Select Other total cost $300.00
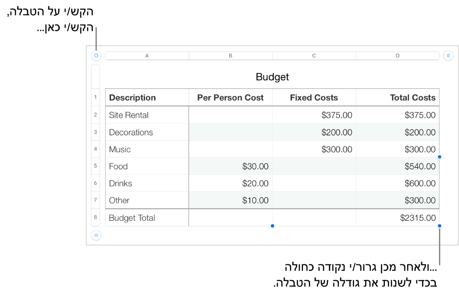 click(x=398, y=200)
